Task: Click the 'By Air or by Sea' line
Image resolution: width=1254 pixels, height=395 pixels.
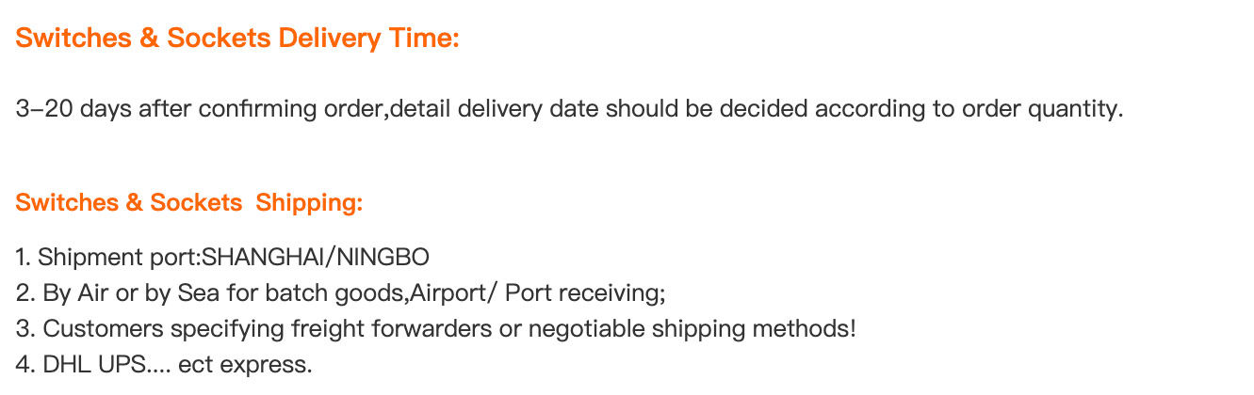Action: point(341,292)
